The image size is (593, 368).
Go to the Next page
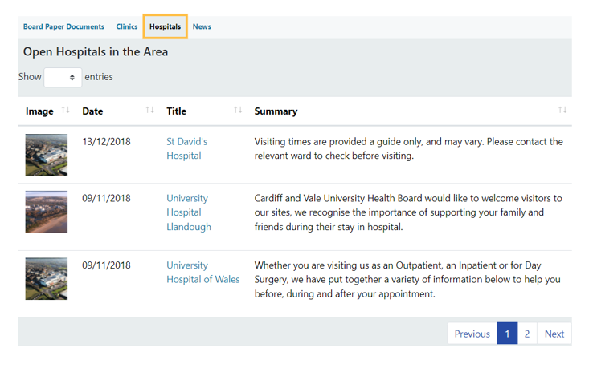pos(554,334)
